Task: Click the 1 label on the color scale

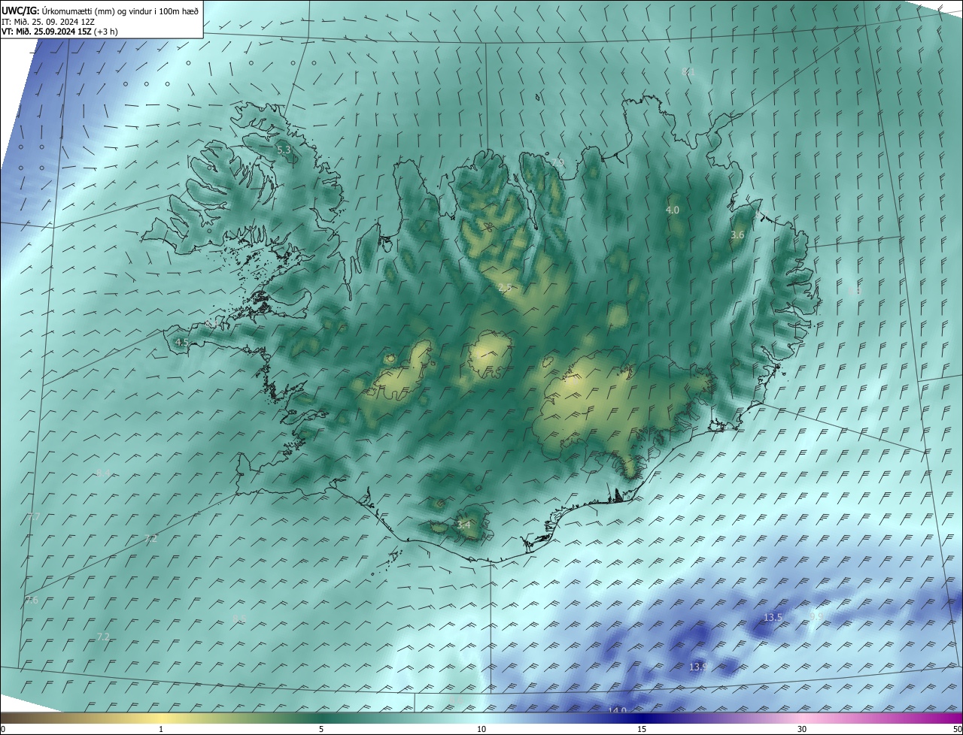Action: tap(161, 729)
